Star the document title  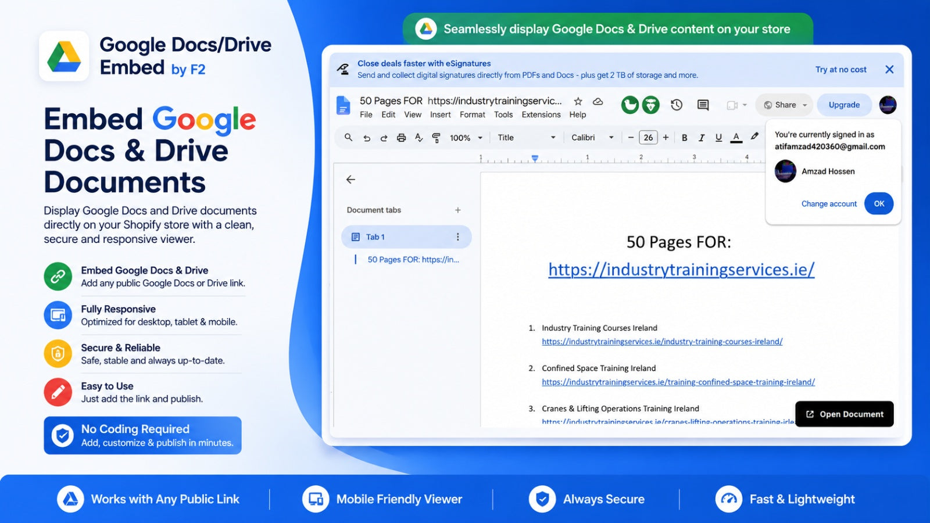coord(578,101)
